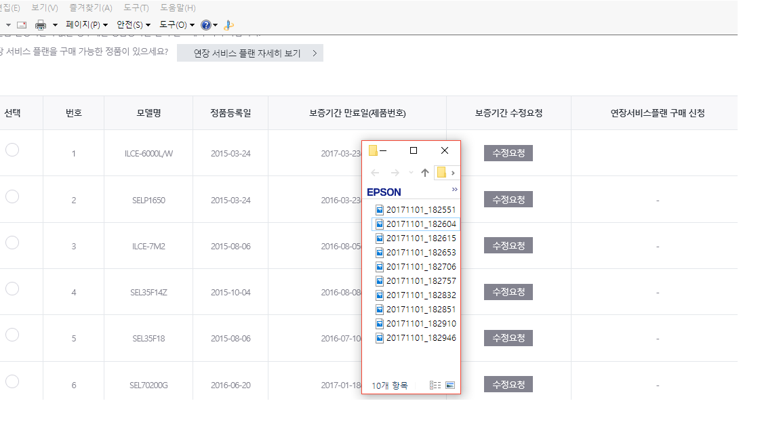Open the 즐겨찾기(A) menu
Viewport: 781px width, 439px height.
click(90, 8)
